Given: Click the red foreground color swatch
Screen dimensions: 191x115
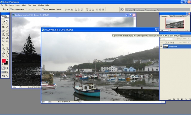Looking at the screenshot, I should [x=4, y=61].
